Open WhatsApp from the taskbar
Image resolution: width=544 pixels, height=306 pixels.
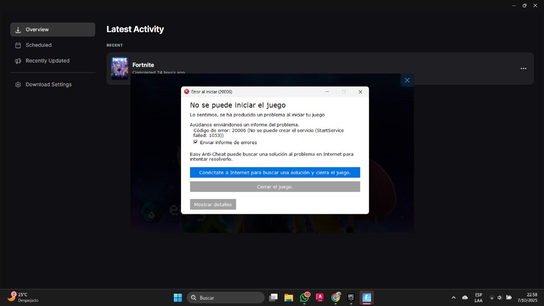click(304, 298)
